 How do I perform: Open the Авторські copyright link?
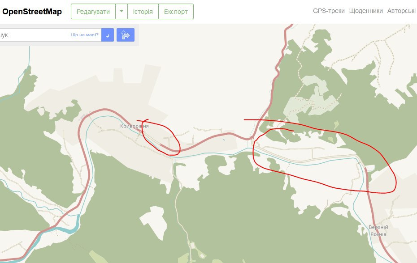pos(401,11)
